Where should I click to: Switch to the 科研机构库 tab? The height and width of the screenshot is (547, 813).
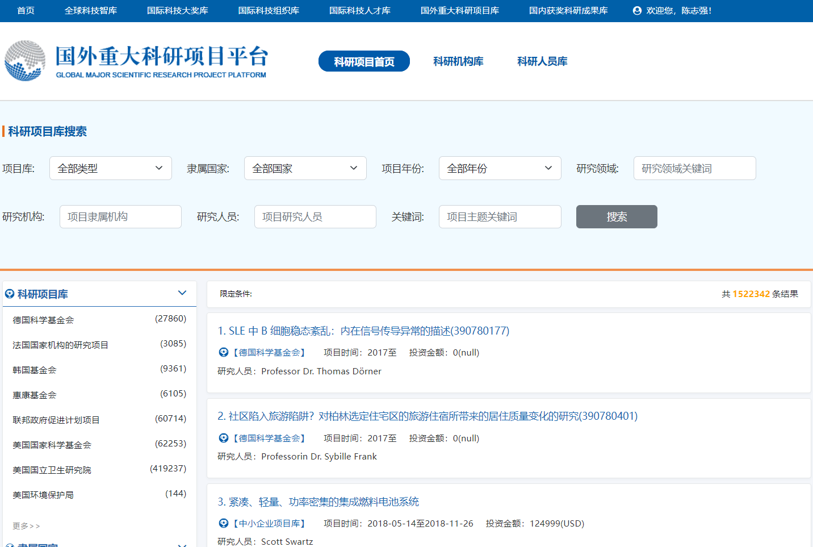point(458,61)
